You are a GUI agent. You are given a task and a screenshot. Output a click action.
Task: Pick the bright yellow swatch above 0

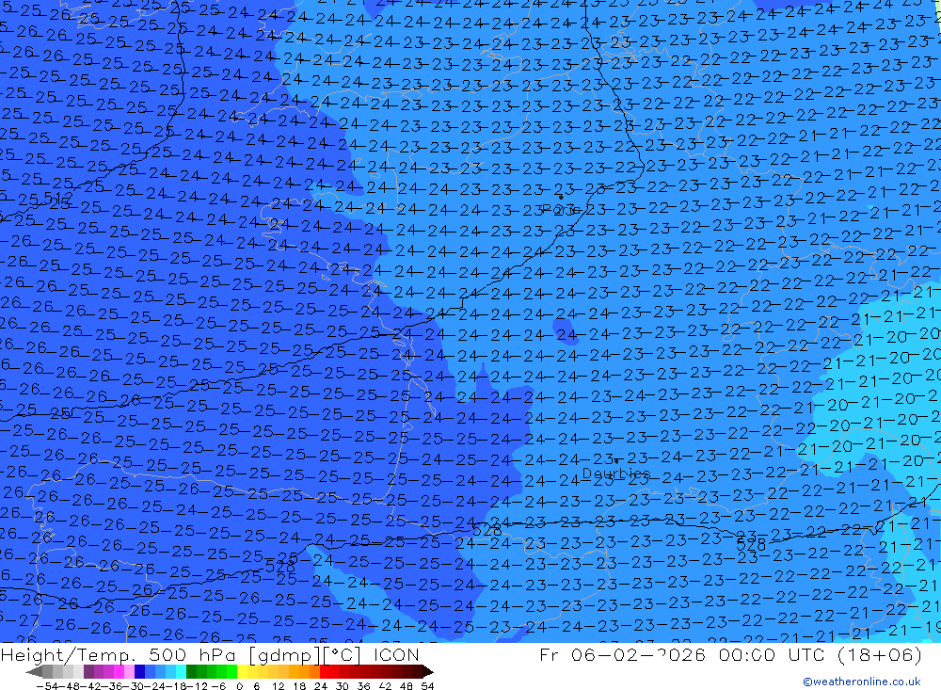tap(243, 672)
